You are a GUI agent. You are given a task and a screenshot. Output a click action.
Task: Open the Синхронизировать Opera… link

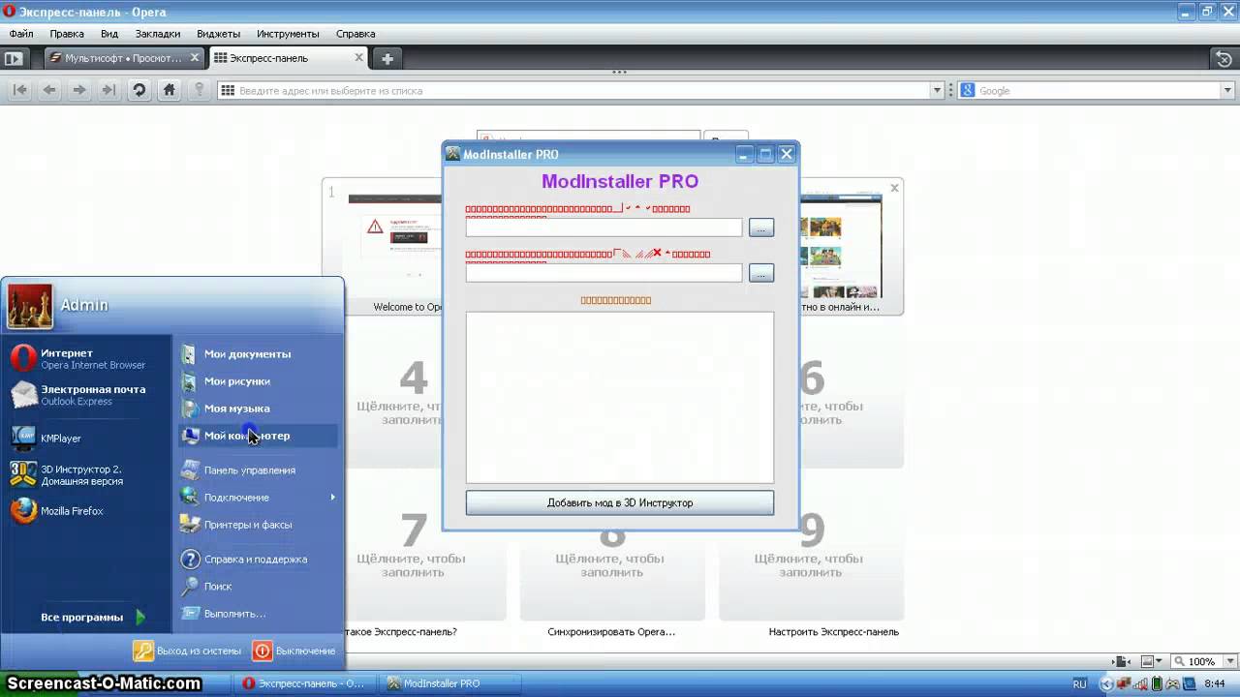tap(611, 632)
